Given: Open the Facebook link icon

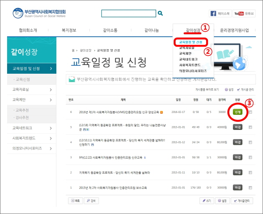Looking at the screenshot, I should [213, 14].
